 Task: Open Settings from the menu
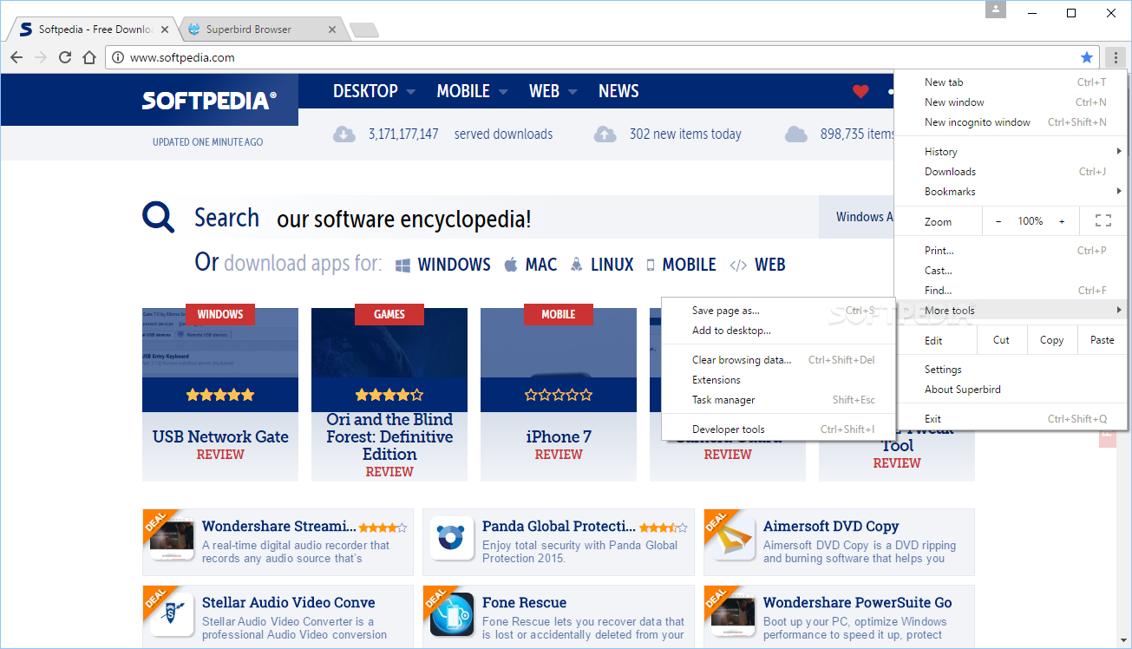pos(1011,369)
